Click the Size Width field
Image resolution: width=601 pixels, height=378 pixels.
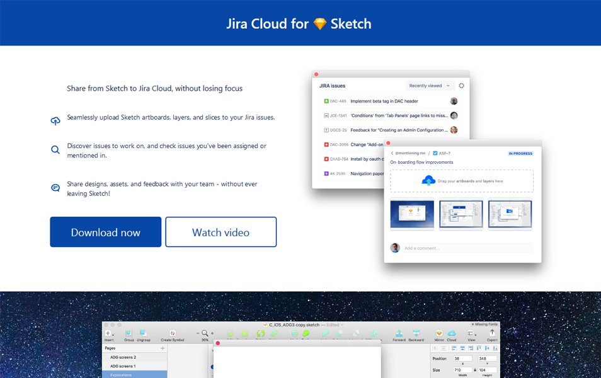tap(462, 370)
